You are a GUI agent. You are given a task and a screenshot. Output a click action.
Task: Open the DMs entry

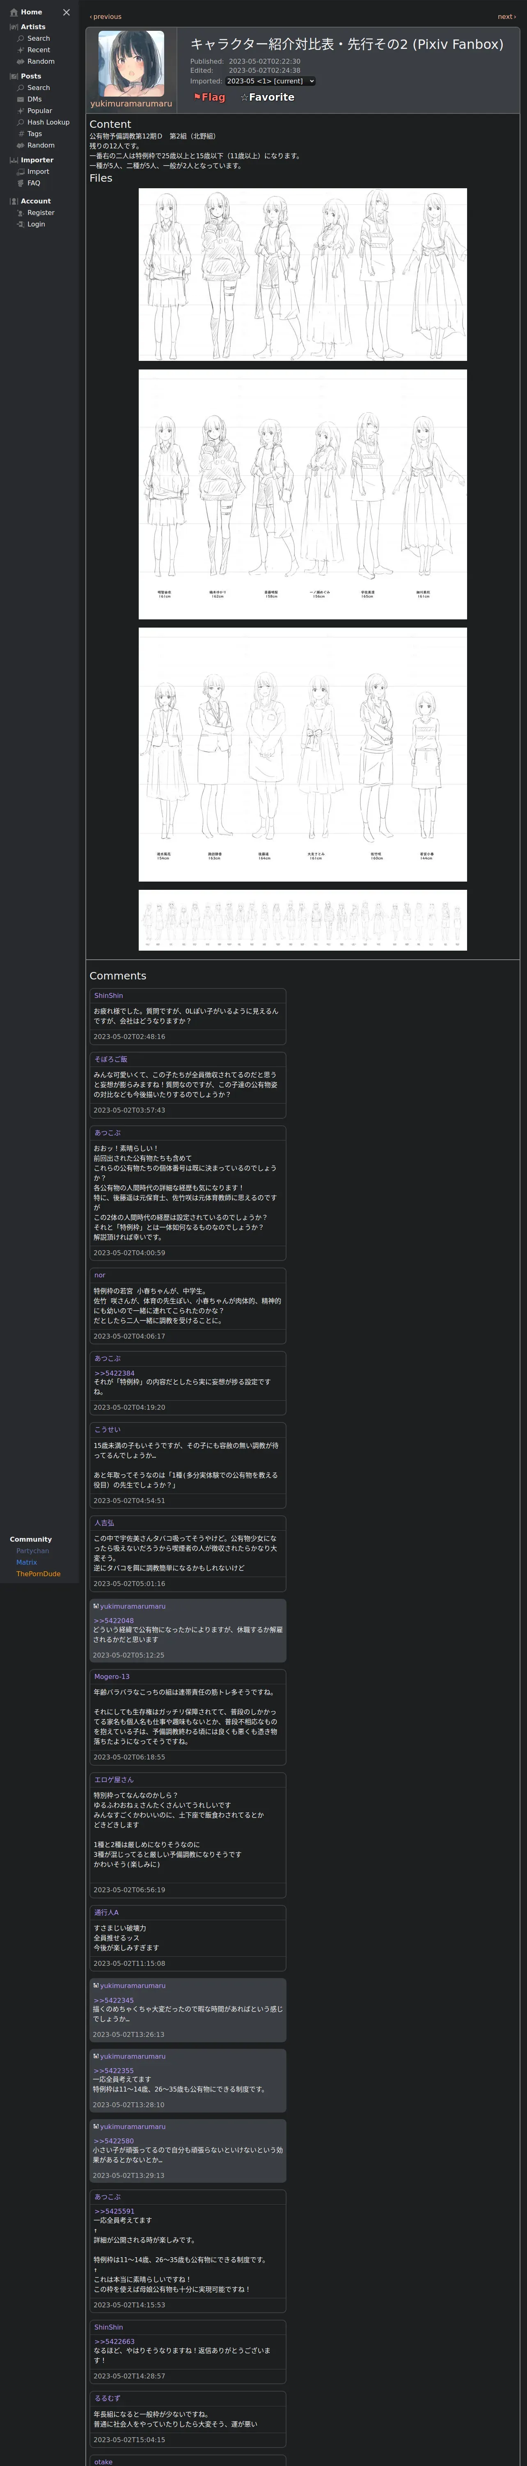[30, 99]
